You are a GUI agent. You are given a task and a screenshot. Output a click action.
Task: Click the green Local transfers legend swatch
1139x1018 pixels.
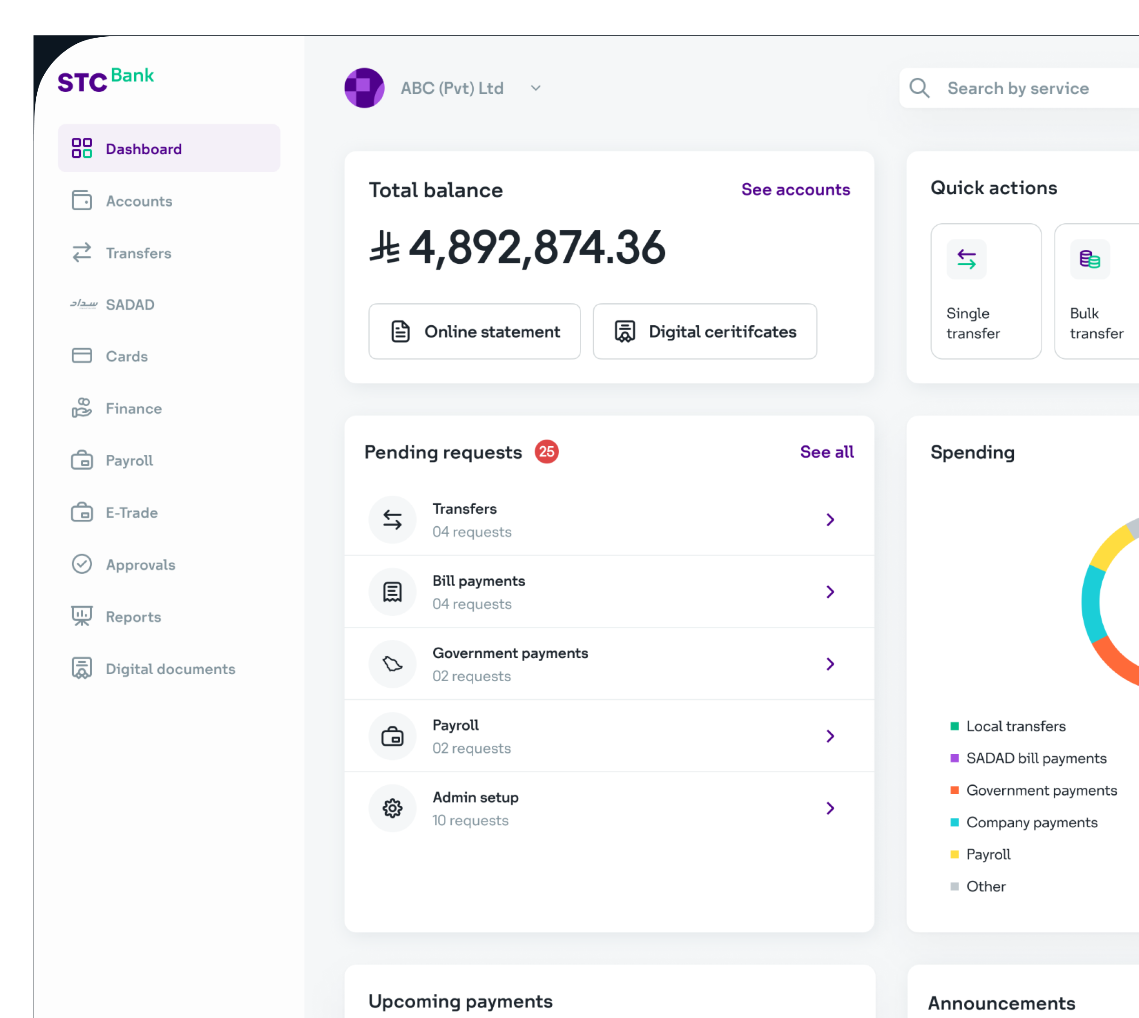[x=954, y=726]
